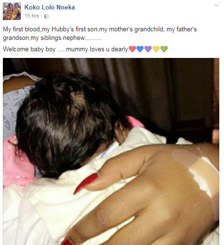Open Koko Lolo Nneka's profile picture
Image resolution: width=224 pixels, height=245 pixels.
pyautogui.click(x=12, y=11)
